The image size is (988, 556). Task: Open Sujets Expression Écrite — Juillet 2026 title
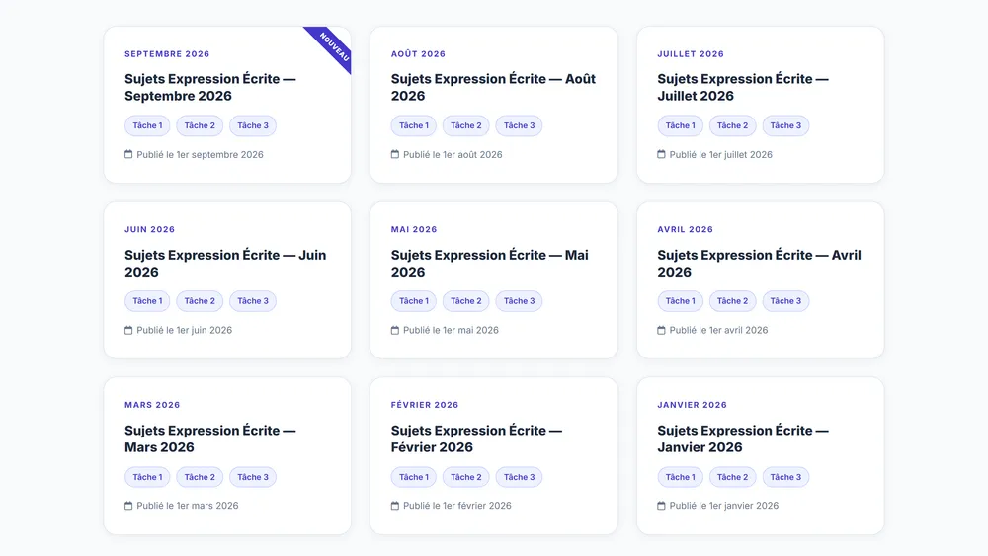(x=743, y=87)
